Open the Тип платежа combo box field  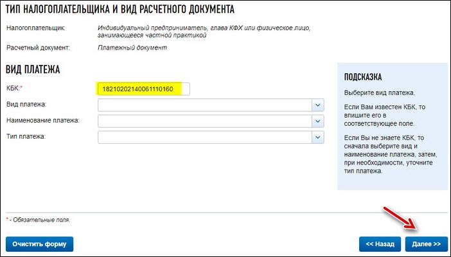(211, 137)
